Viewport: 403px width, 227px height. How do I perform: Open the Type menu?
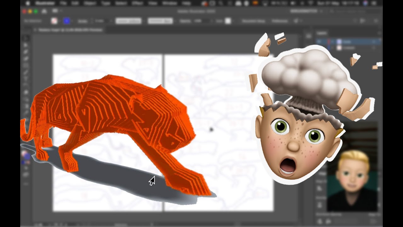(x=106, y=3)
